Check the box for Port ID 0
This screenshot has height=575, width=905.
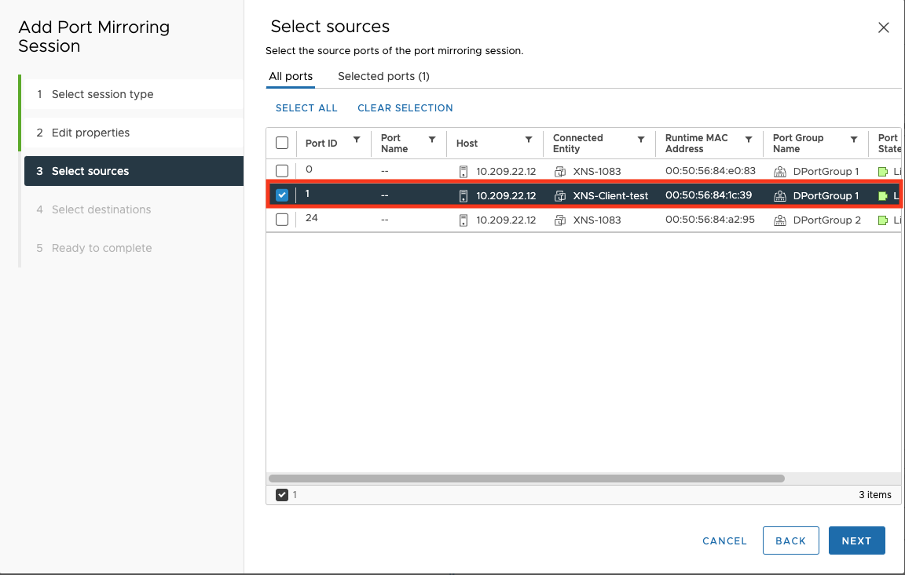282,171
